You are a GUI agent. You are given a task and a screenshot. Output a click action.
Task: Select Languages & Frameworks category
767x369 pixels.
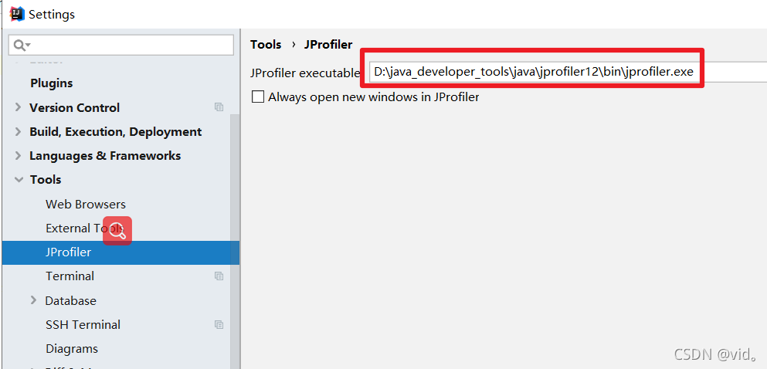[105, 155]
